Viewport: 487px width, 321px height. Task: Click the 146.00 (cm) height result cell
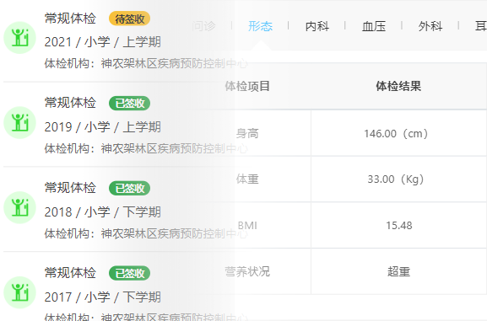click(398, 133)
